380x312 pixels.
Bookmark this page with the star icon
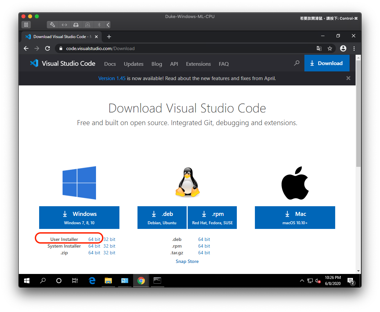[x=330, y=48]
